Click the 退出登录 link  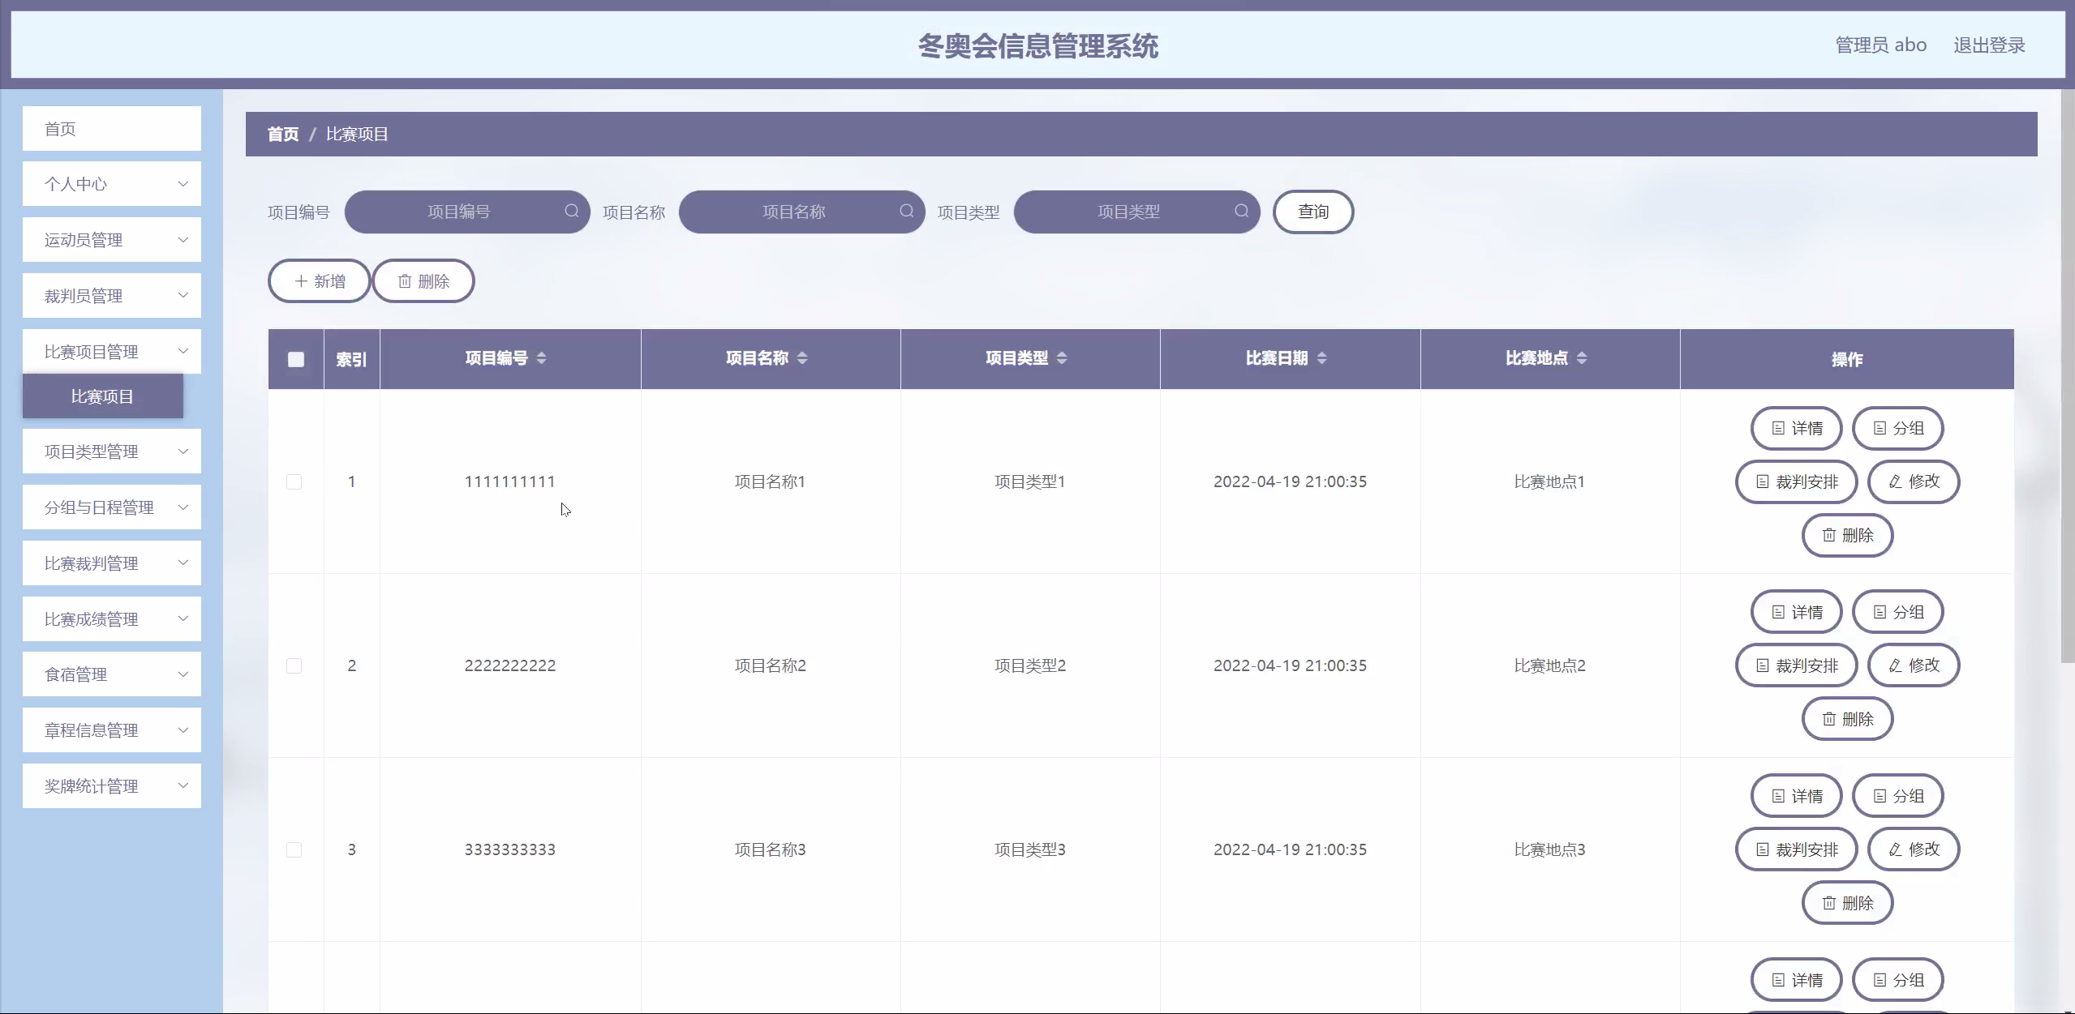1989,45
